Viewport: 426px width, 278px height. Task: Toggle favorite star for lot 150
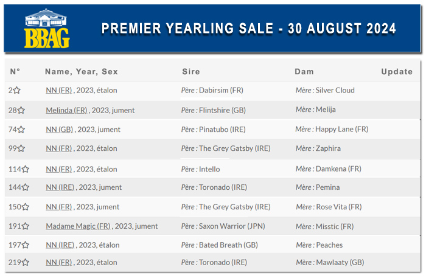click(26, 207)
